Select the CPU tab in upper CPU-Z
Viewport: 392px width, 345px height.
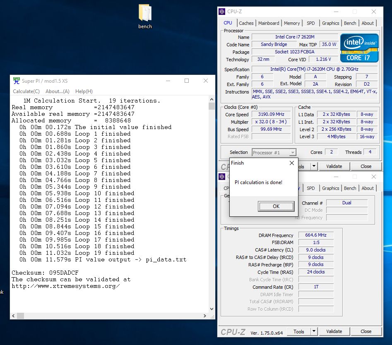[228, 23]
